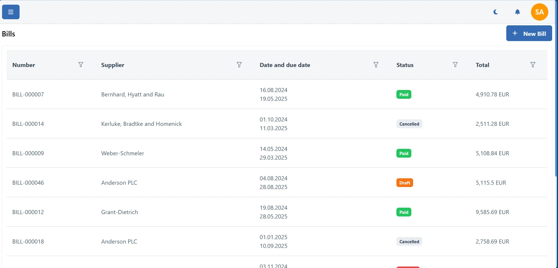Image resolution: width=558 pixels, height=268 pixels.
Task: Open the Number column filter
Action: (81, 65)
